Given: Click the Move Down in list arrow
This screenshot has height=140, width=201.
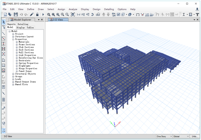Looking at the screenshot, I should point(108,14).
